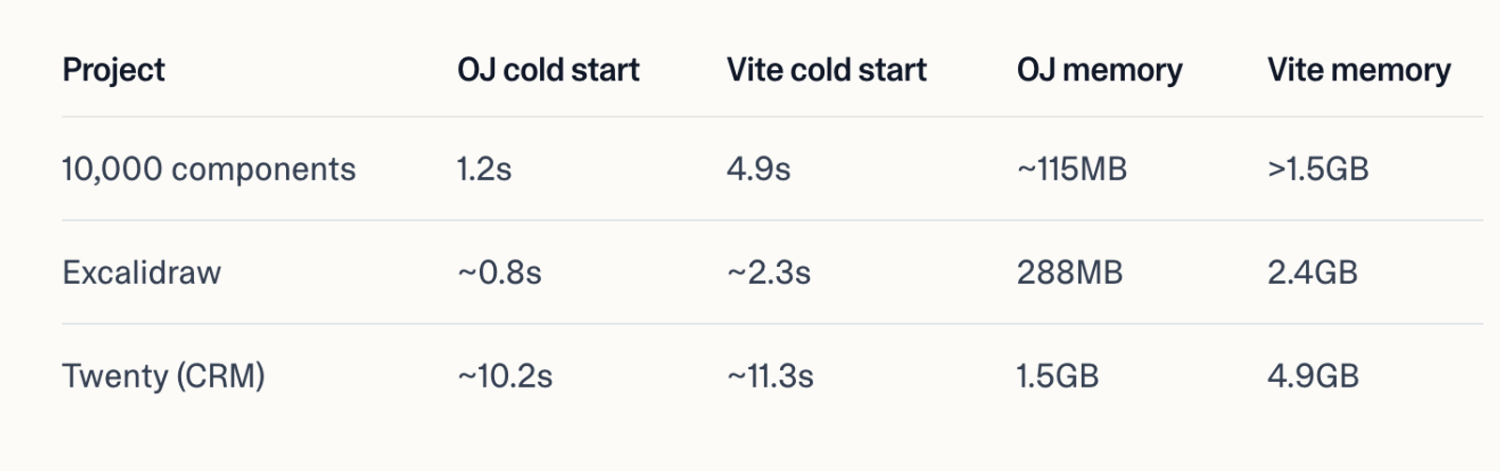This screenshot has height=471, width=1500.
Task: Select the Excalidraw project cell
Action: tap(142, 272)
